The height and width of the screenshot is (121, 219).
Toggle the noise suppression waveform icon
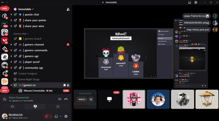click(60, 99)
